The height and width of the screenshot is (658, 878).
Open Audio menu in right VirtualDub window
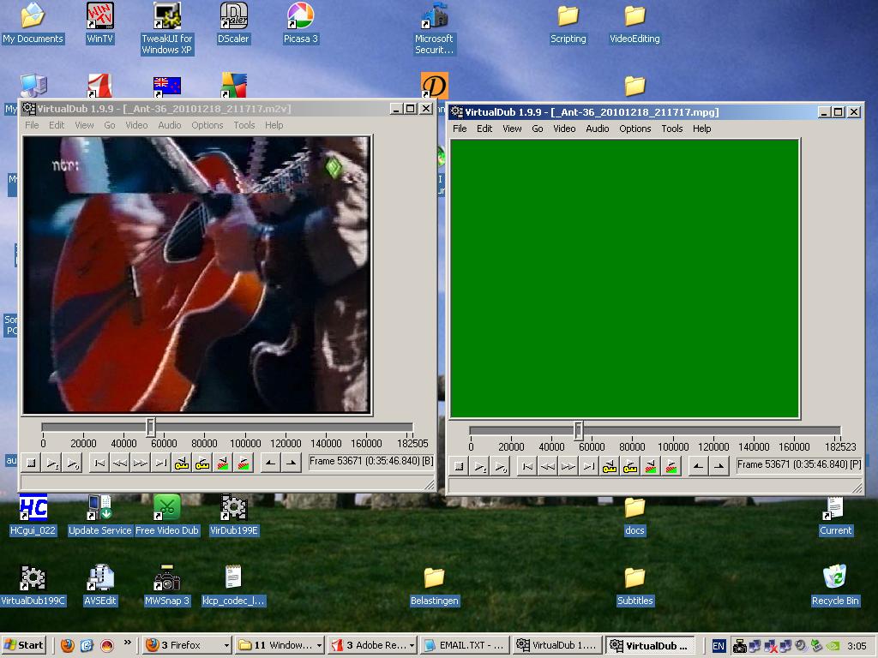click(597, 129)
